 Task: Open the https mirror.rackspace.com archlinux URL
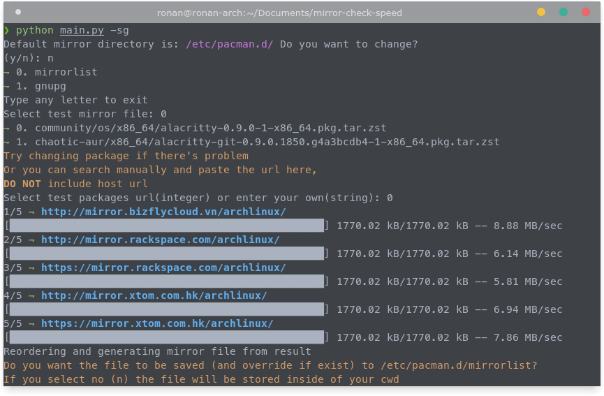pyautogui.click(x=163, y=267)
